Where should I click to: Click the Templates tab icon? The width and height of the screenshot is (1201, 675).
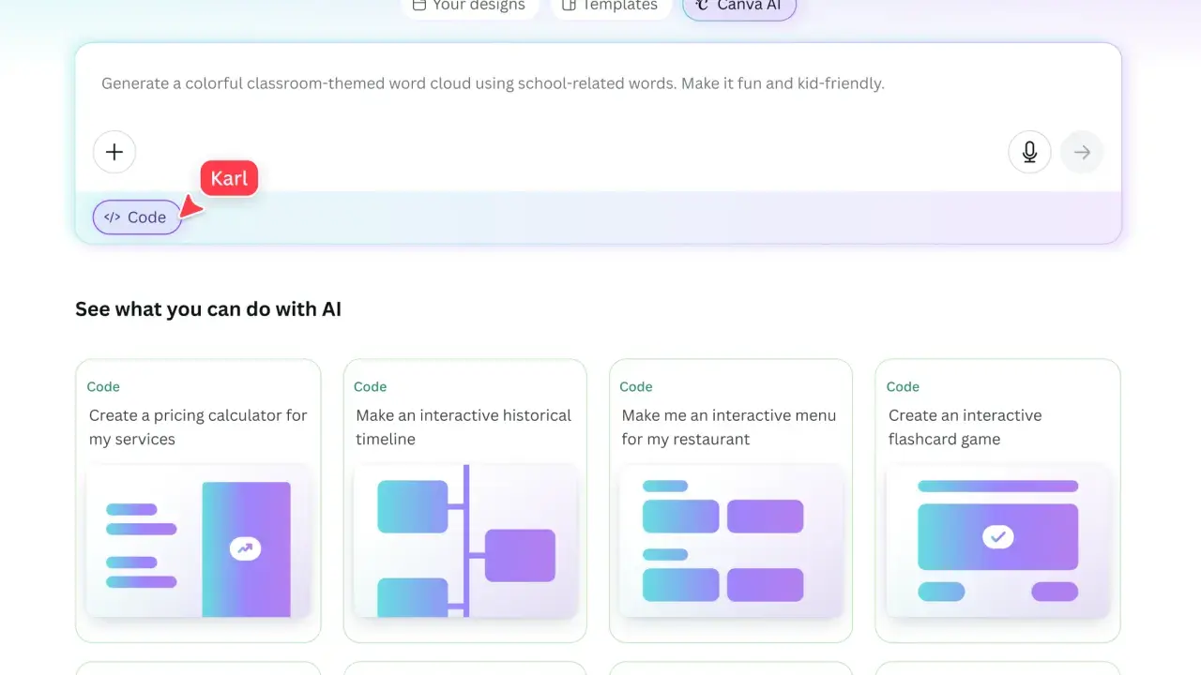[568, 6]
